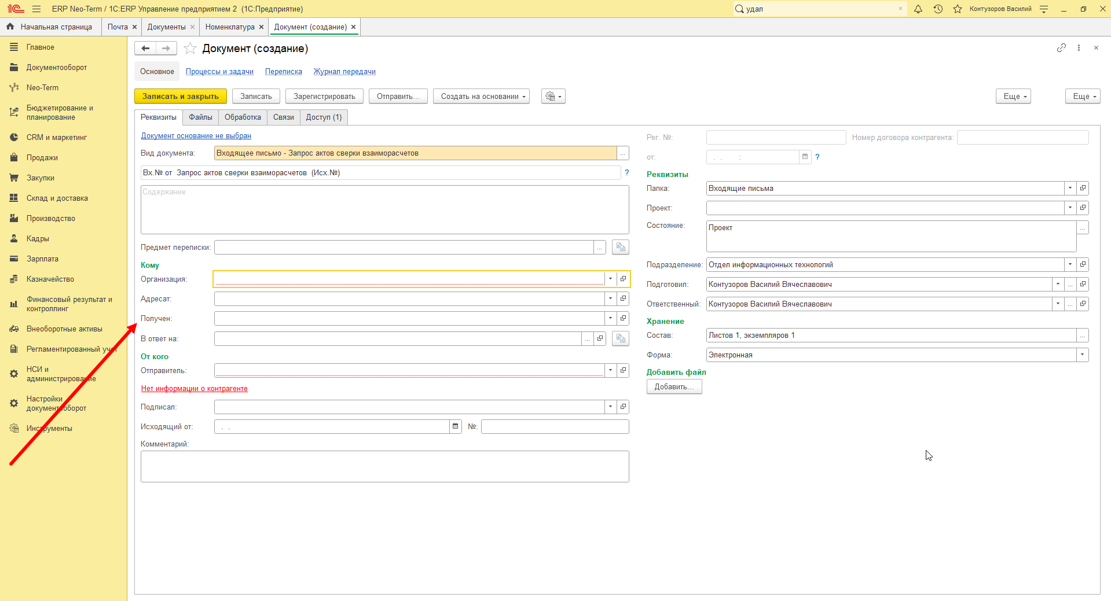Click the search field with удал

tap(819, 9)
